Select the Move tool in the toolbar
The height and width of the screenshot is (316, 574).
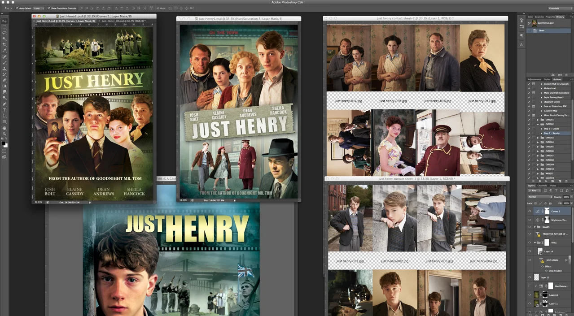coord(4,21)
